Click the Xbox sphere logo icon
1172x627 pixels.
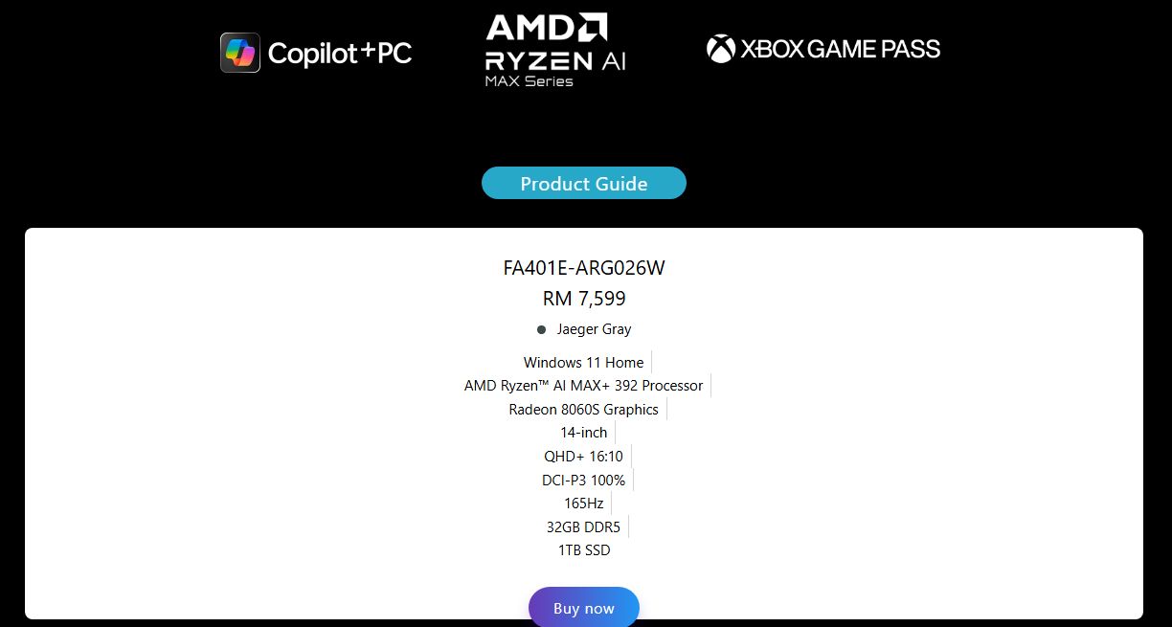click(x=721, y=49)
